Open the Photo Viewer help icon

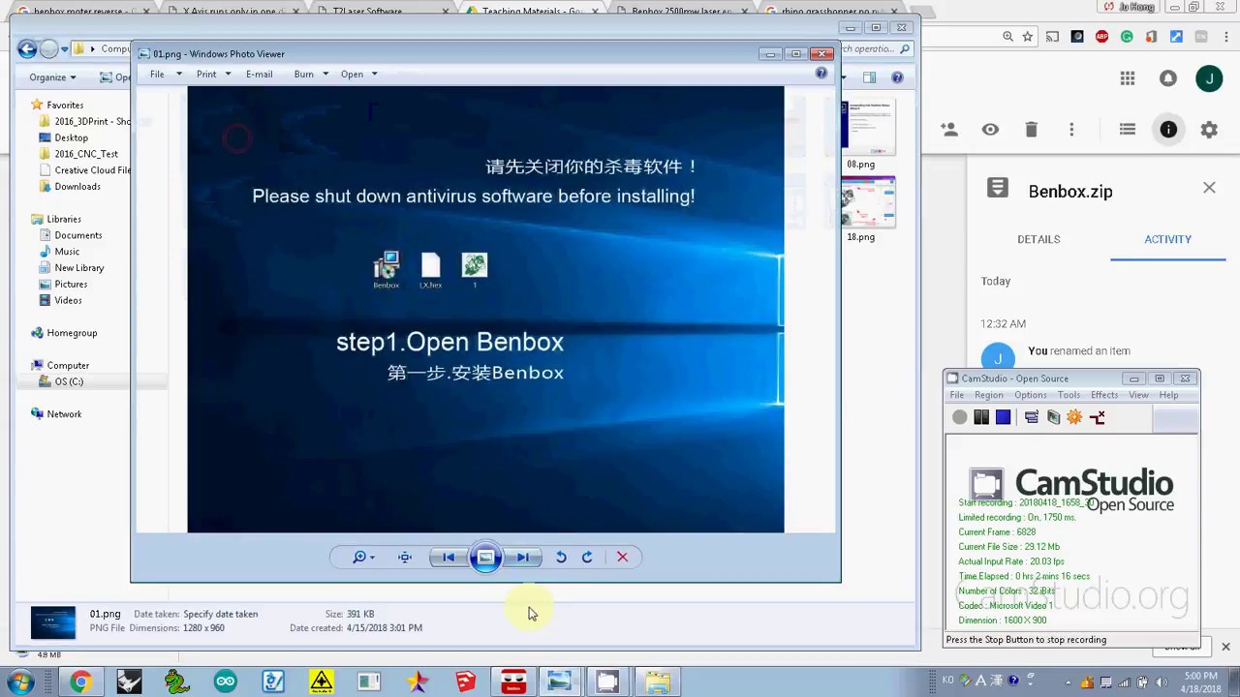pos(821,74)
